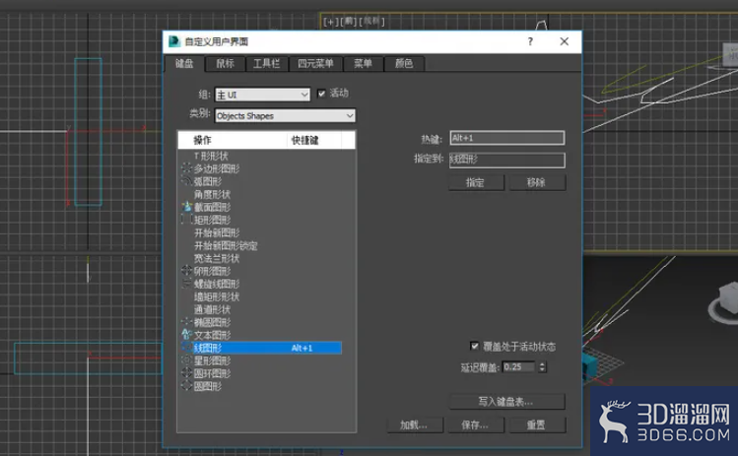Image resolution: width=738 pixels, height=456 pixels.
Task: Click the [+] viewport label menu
Action: [331, 22]
